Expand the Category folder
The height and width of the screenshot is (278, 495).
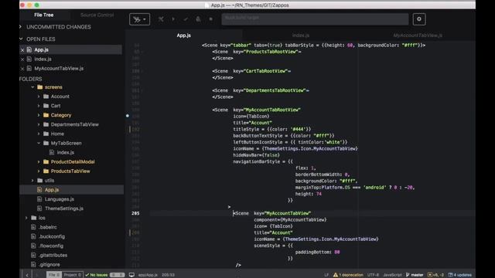pos(39,115)
